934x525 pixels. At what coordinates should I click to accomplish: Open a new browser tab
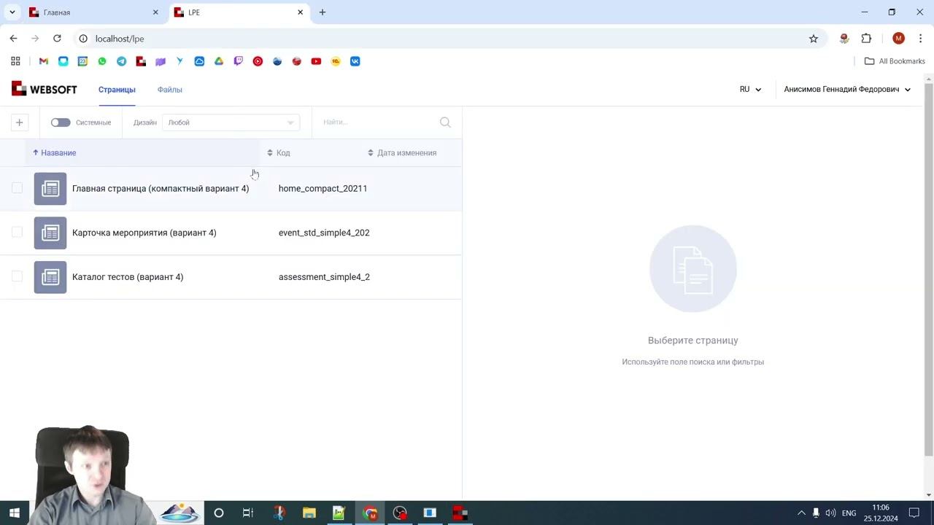click(x=323, y=12)
